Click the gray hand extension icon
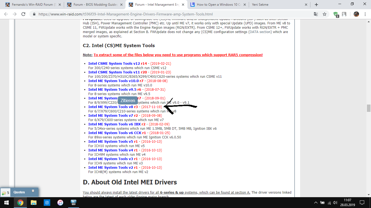Viewport: 371px width, 208px height. (x=344, y=14)
